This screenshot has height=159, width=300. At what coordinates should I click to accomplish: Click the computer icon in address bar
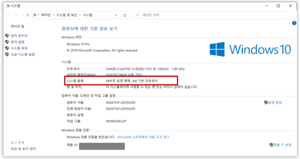(35, 15)
